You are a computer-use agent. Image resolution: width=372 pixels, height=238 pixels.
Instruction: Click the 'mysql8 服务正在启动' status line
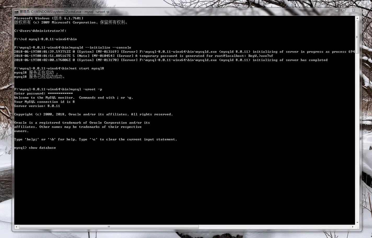click(x=36, y=73)
